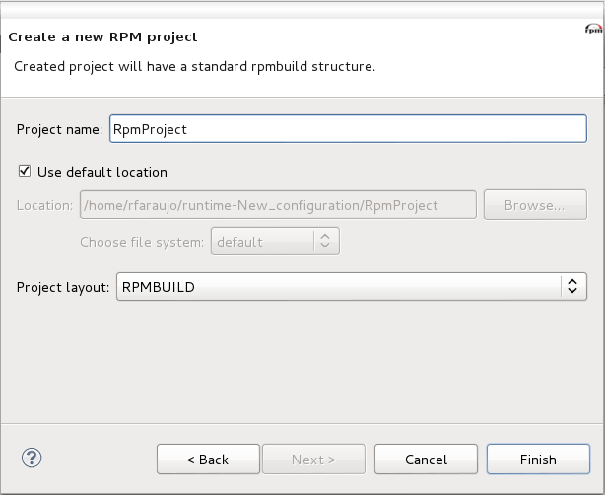Click the "Location:" label

click(44, 205)
